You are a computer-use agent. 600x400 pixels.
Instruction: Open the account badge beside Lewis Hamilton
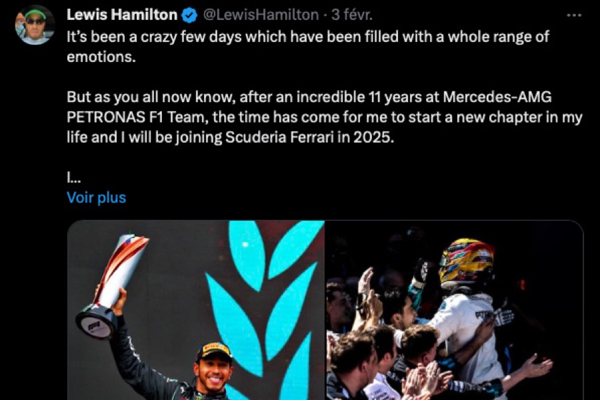tap(190, 15)
